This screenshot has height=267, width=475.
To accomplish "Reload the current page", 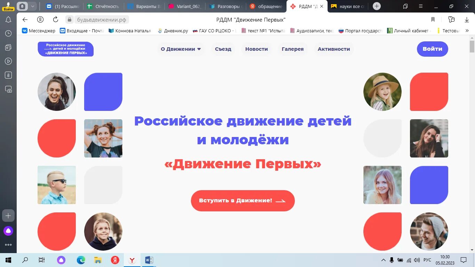I will 56,19.
